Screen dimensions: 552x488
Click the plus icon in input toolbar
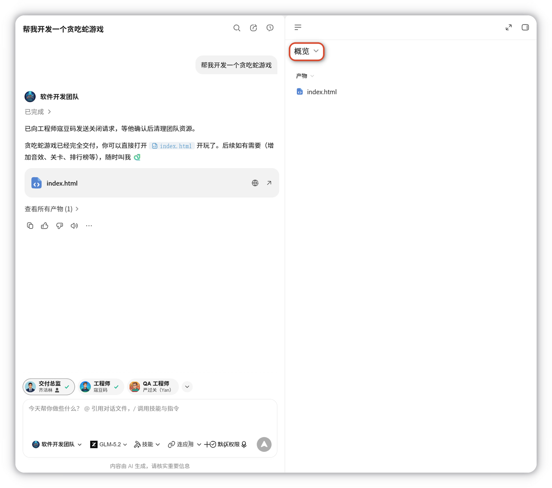pyautogui.click(x=207, y=444)
